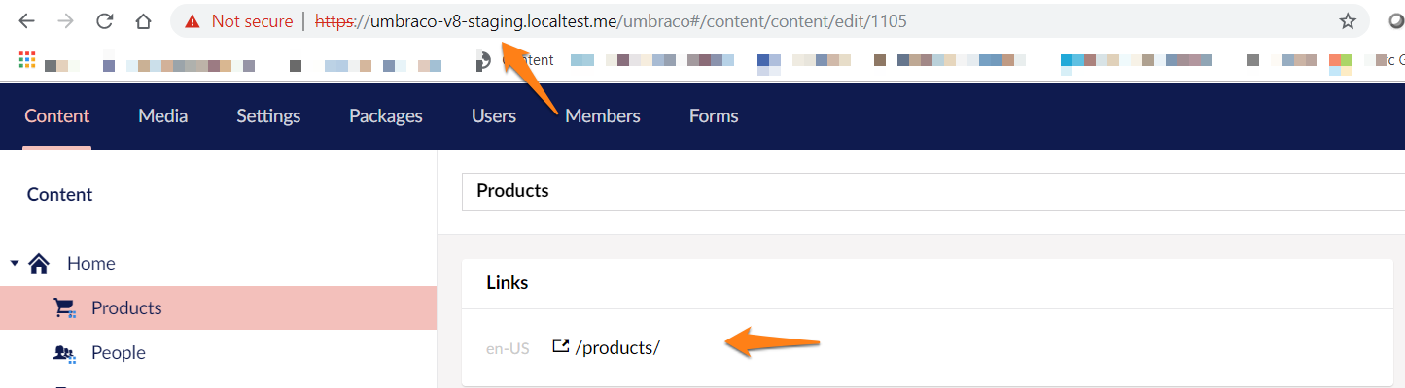1405x388 pixels.
Task: Open the Forms section
Action: pos(714,116)
